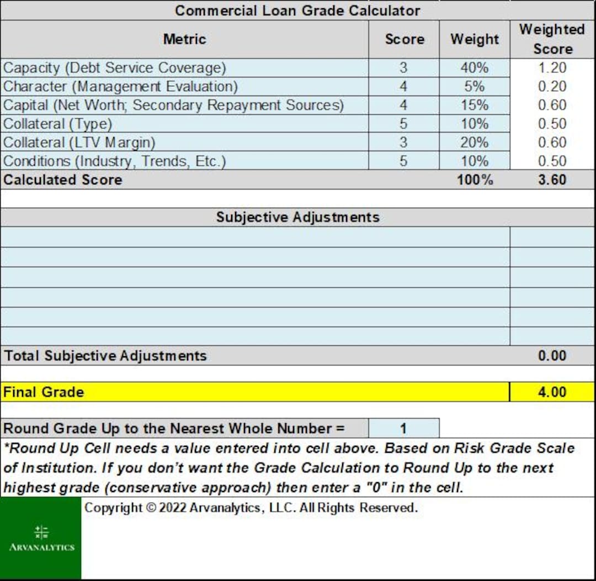Click the Metric column header

pos(185,39)
